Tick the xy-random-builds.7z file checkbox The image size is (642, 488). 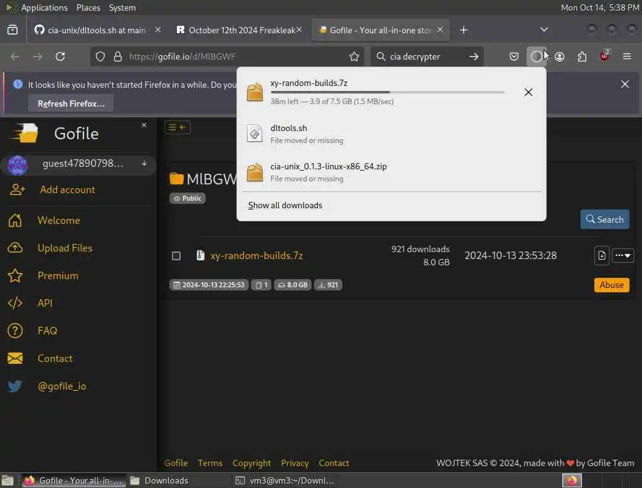176,256
